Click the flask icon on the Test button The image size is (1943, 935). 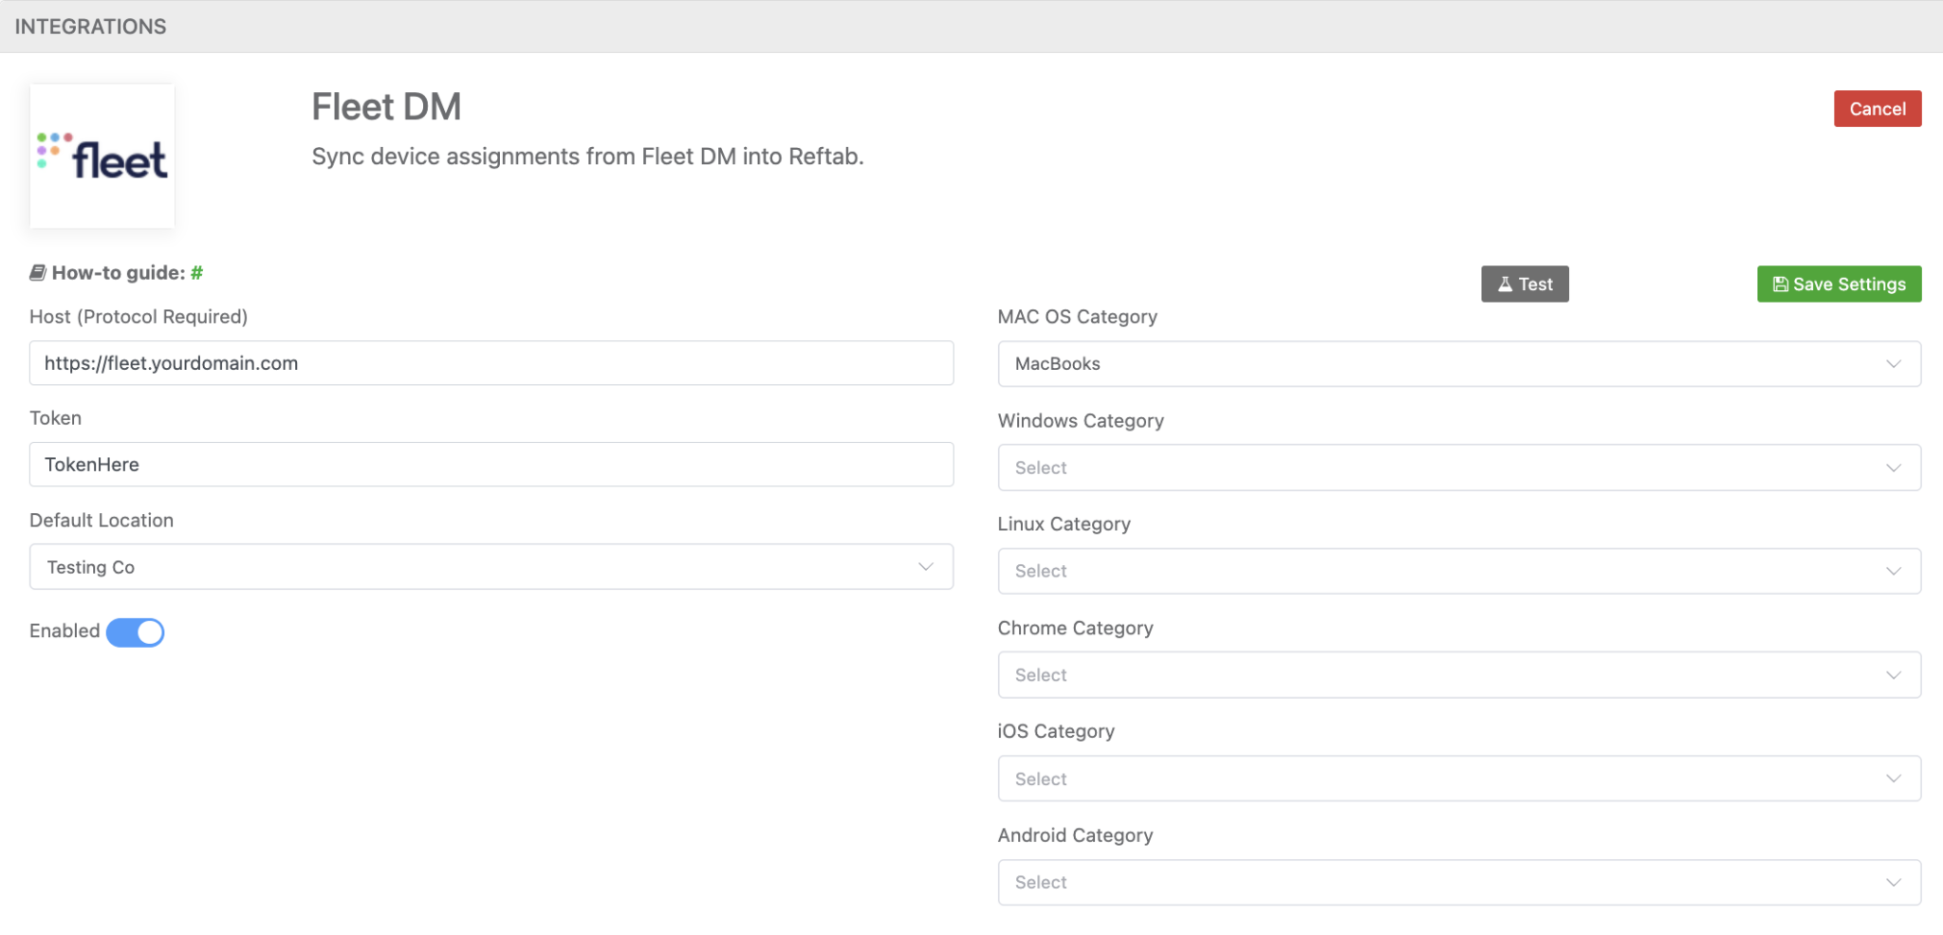[1505, 284]
